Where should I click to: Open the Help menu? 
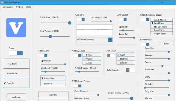click(29, 7)
